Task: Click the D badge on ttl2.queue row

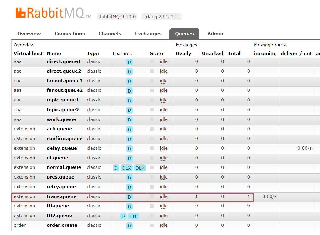Action: pyautogui.click(x=123, y=216)
